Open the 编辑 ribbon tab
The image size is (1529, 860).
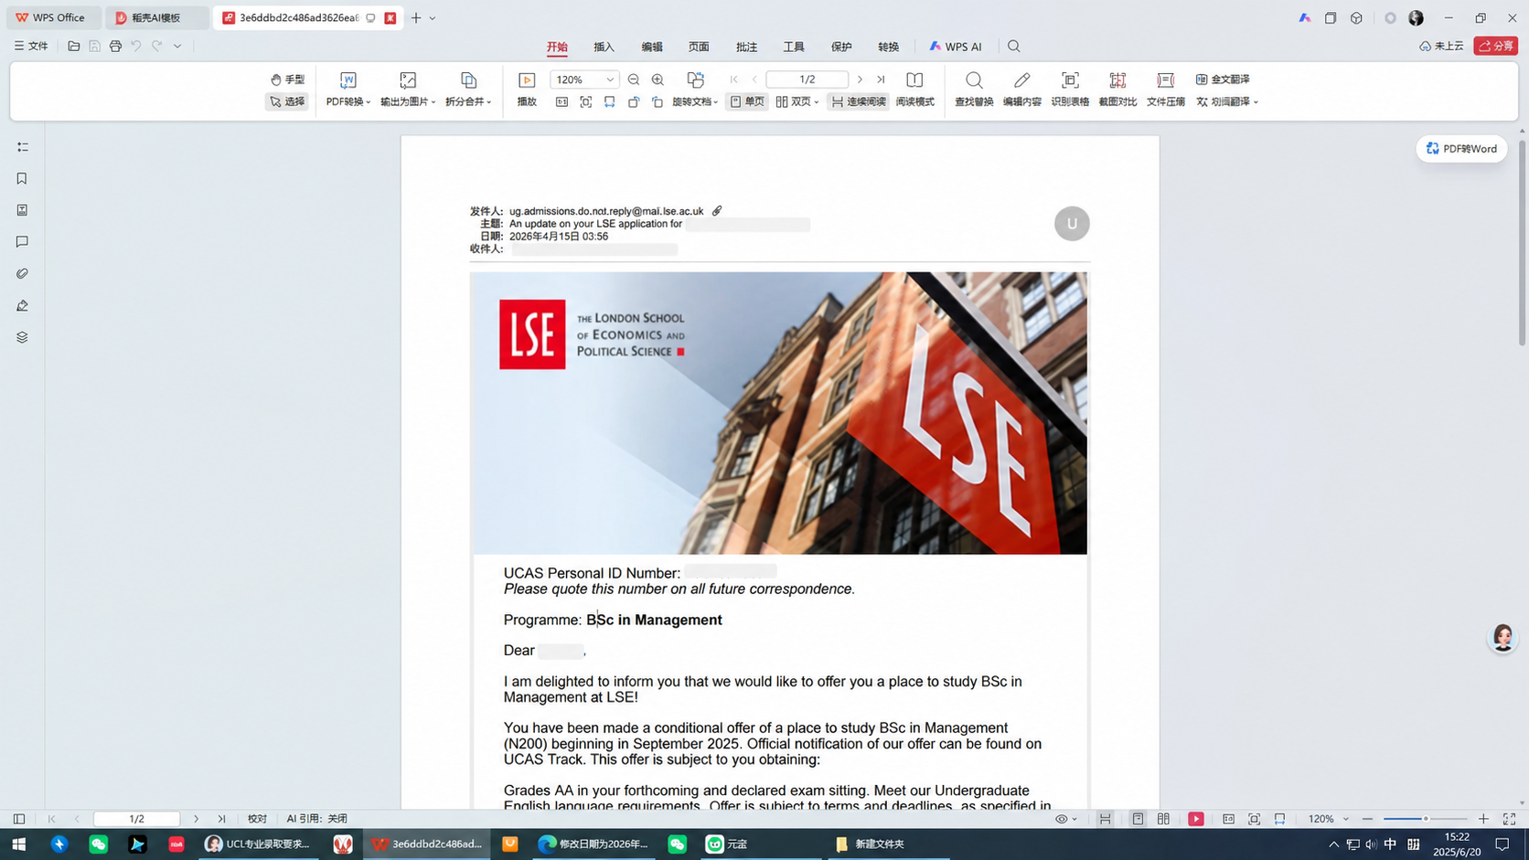[652, 47]
